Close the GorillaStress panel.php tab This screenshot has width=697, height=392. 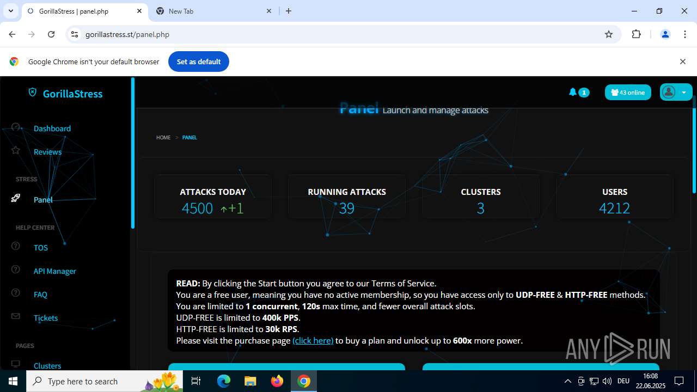139,11
